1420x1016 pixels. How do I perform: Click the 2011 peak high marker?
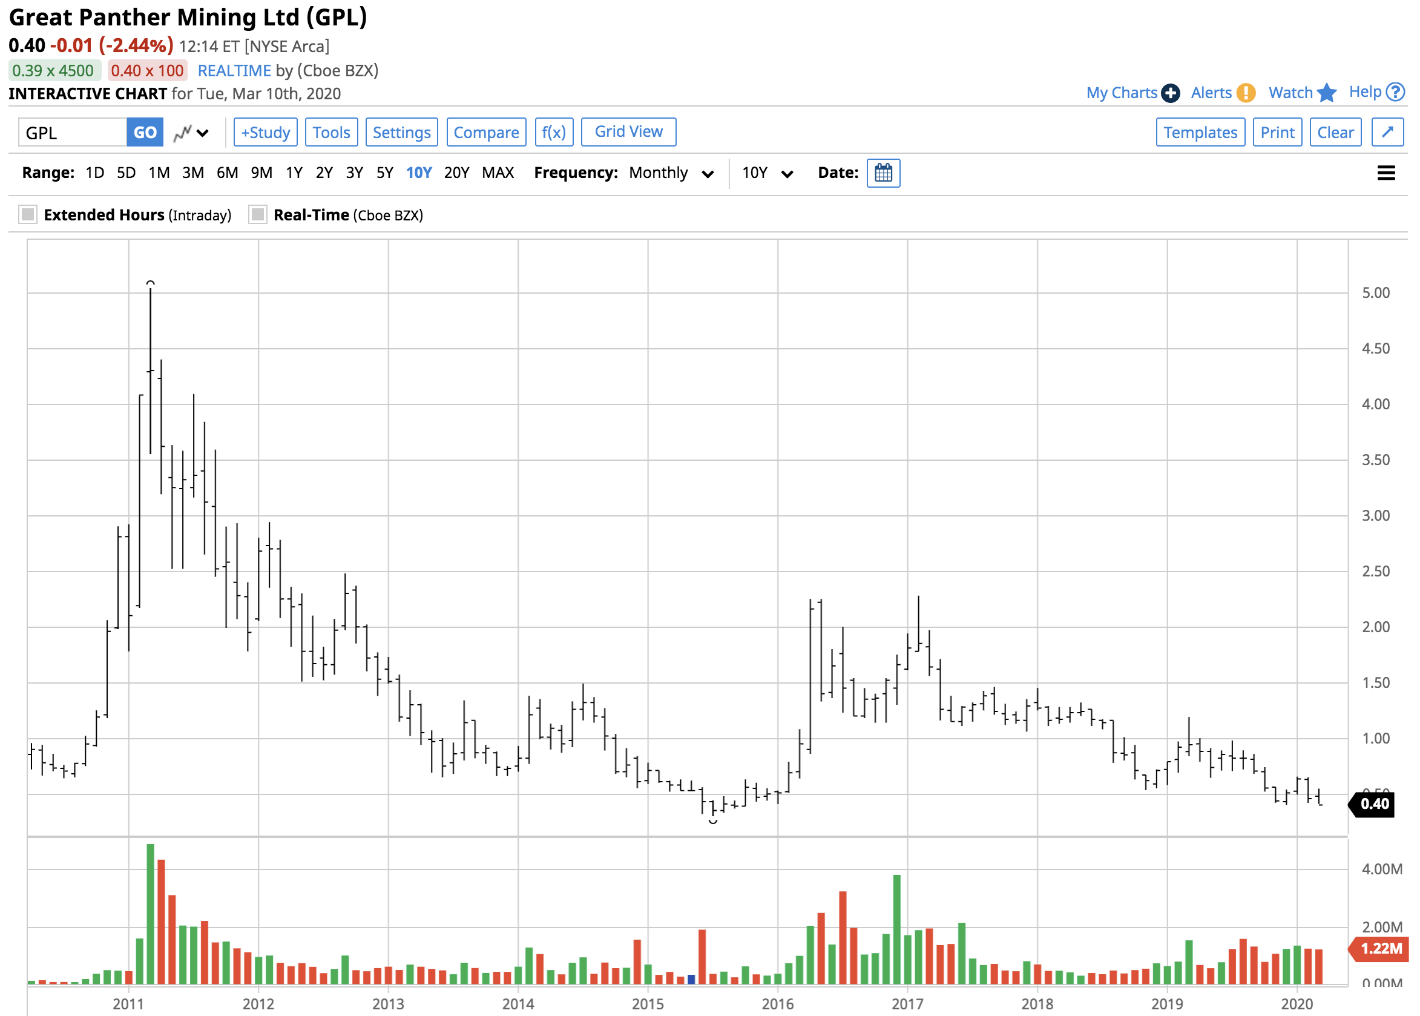(x=151, y=283)
